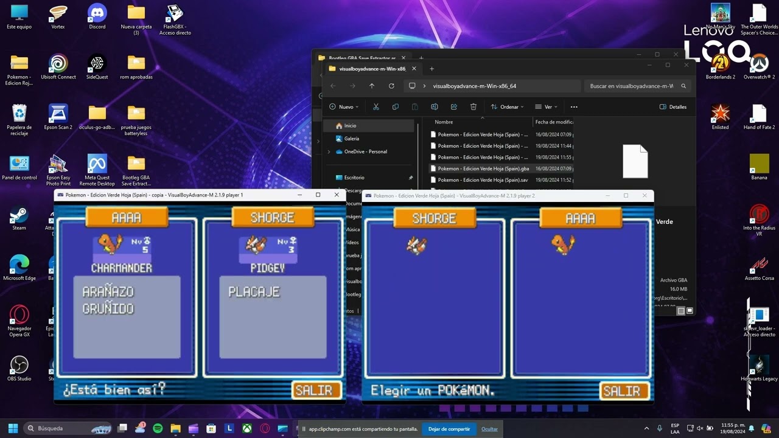Click the Rename icon in File Explorer toolbar
The image size is (779, 438).
(435, 107)
